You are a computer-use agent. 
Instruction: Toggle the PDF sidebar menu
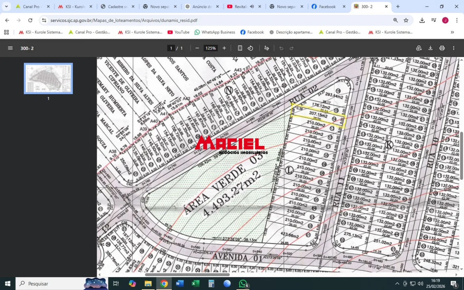pos(10,48)
